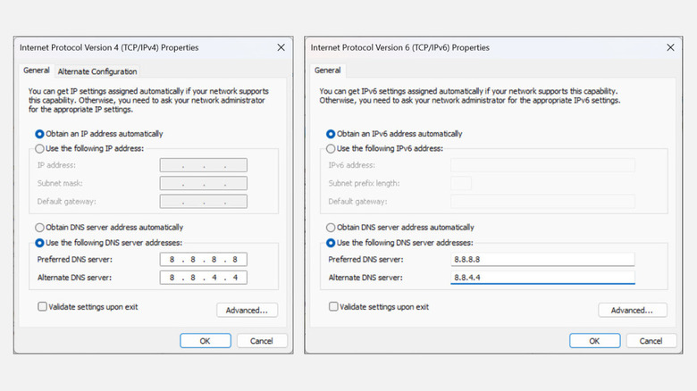Switch to Alternate Configuration tab
The height and width of the screenshot is (391, 697).
click(97, 71)
